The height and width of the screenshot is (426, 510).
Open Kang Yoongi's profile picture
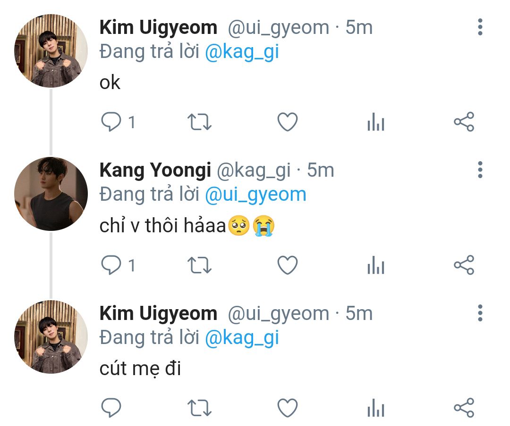[51, 194]
